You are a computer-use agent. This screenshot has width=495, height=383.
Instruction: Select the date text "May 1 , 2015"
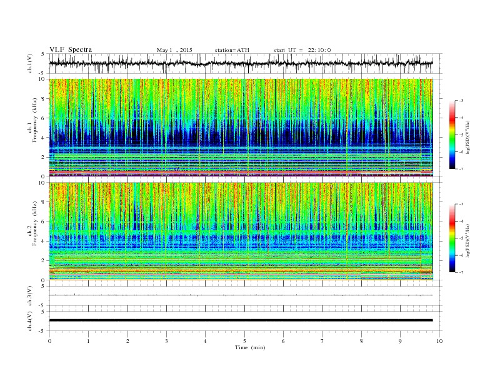174,50
